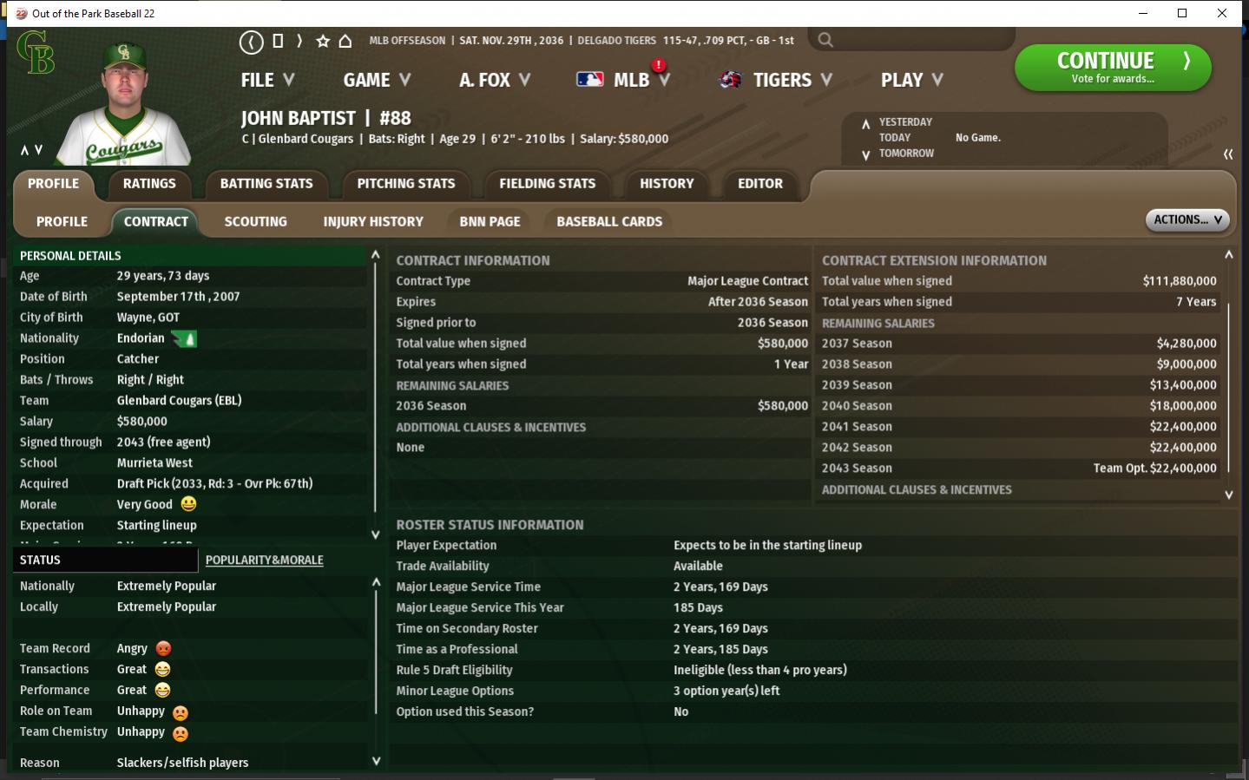Click the Cougars GB logo in the corner
Image resolution: width=1249 pixels, height=780 pixels.
36,53
